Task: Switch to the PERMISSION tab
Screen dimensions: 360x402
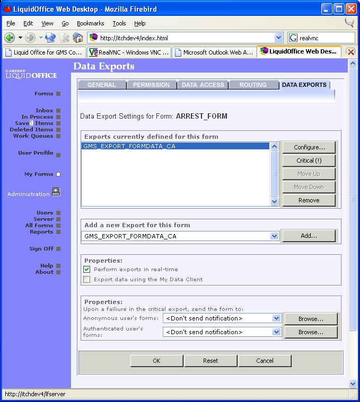Action: (151, 85)
